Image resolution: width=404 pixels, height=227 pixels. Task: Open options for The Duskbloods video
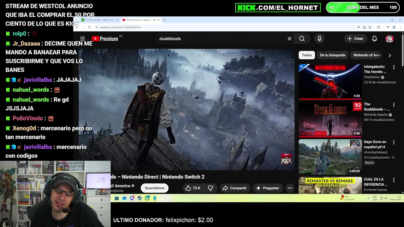(x=394, y=105)
